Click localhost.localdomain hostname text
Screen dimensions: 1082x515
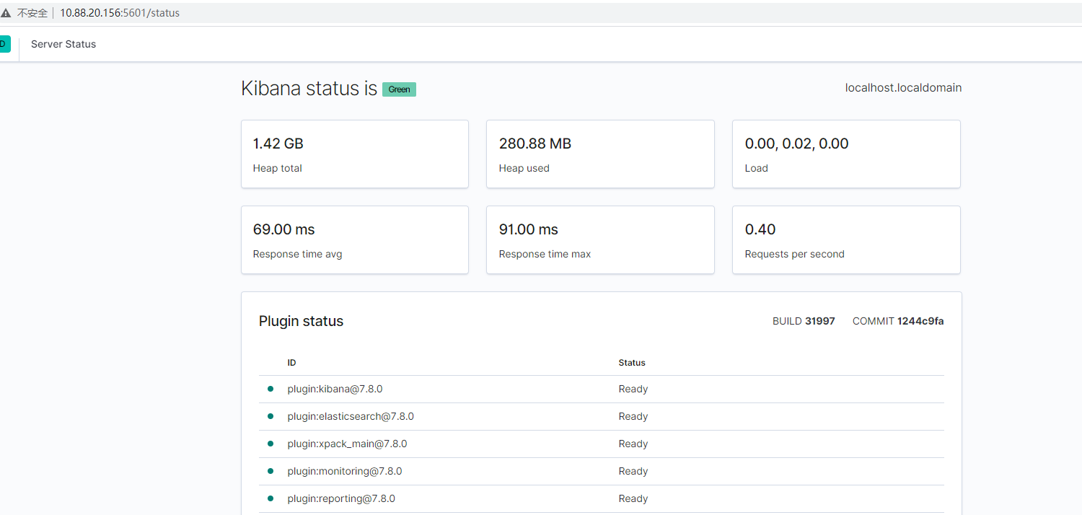tap(903, 87)
